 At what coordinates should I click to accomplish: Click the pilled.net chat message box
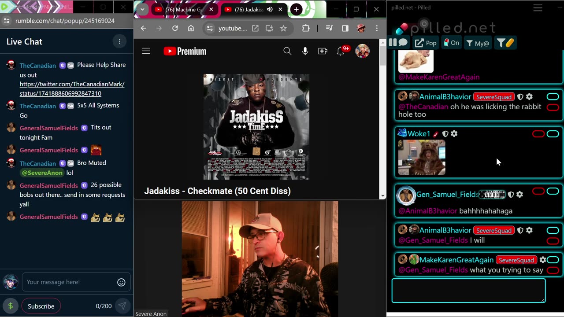468,291
